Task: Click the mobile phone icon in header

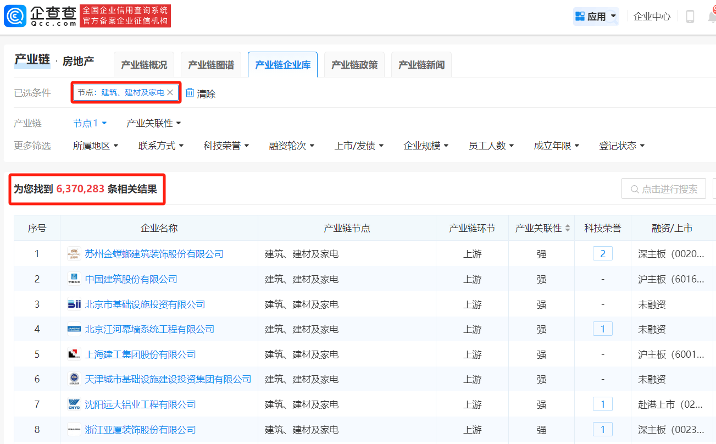Action: tap(690, 16)
